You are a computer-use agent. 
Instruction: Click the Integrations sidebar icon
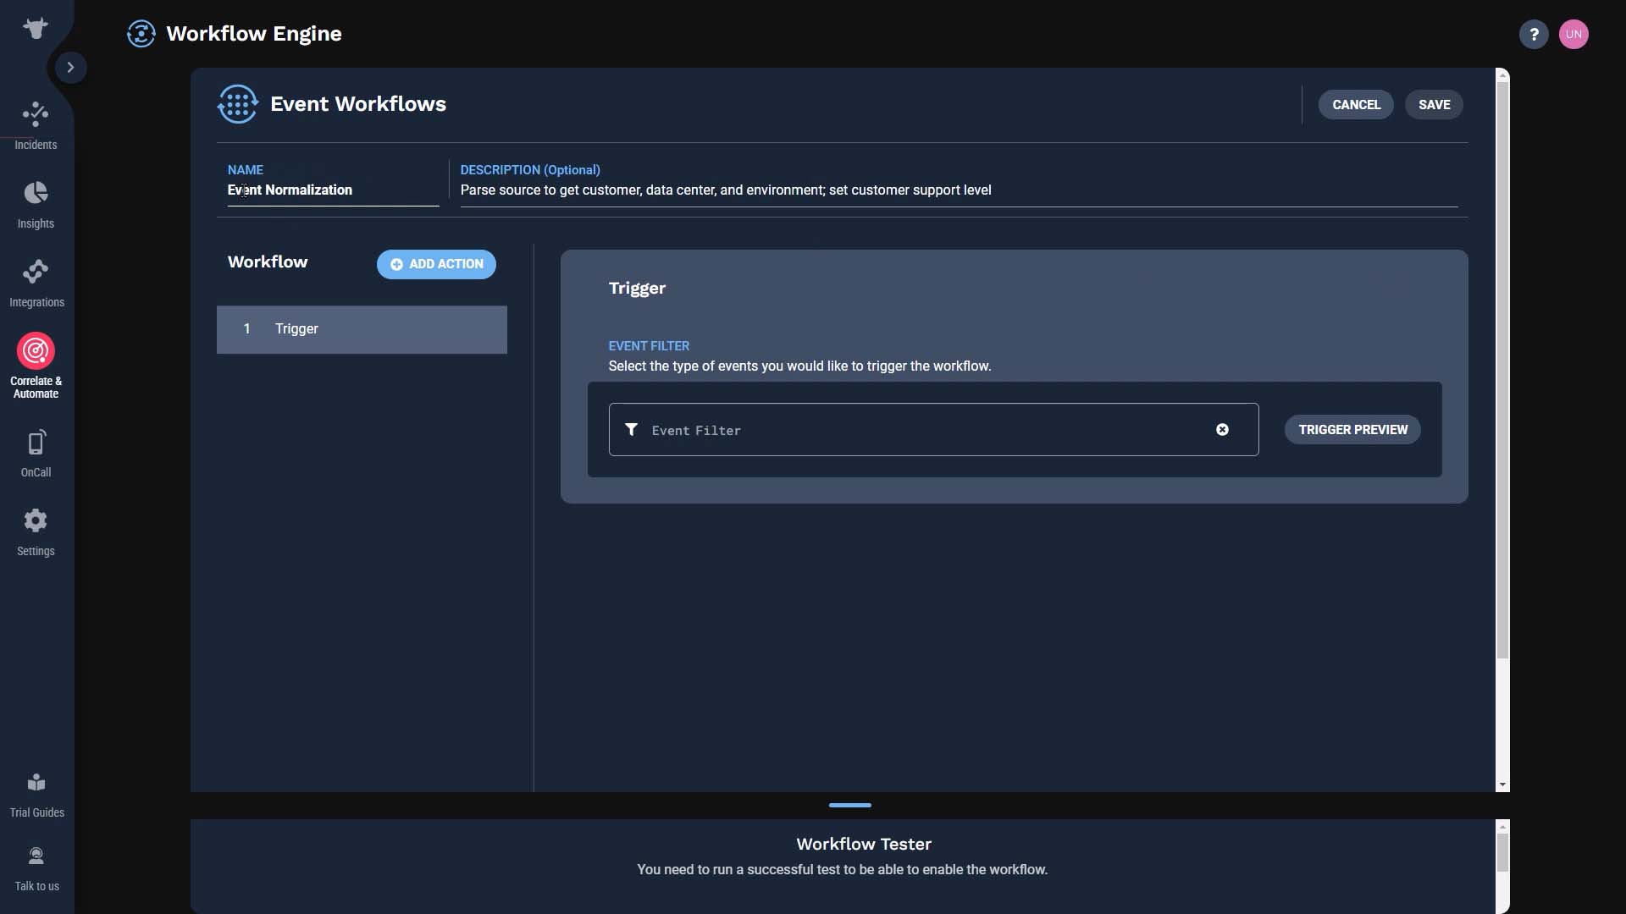pyautogui.click(x=36, y=283)
